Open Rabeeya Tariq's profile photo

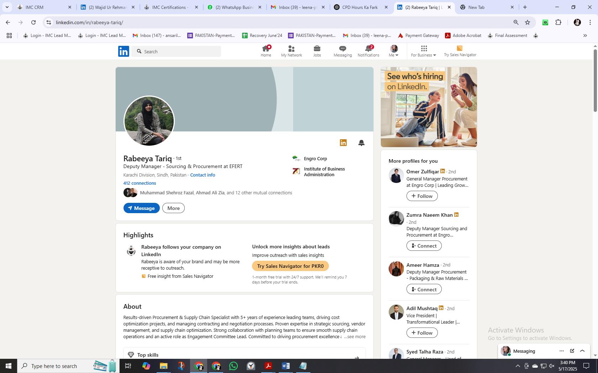tap(149, 121)
